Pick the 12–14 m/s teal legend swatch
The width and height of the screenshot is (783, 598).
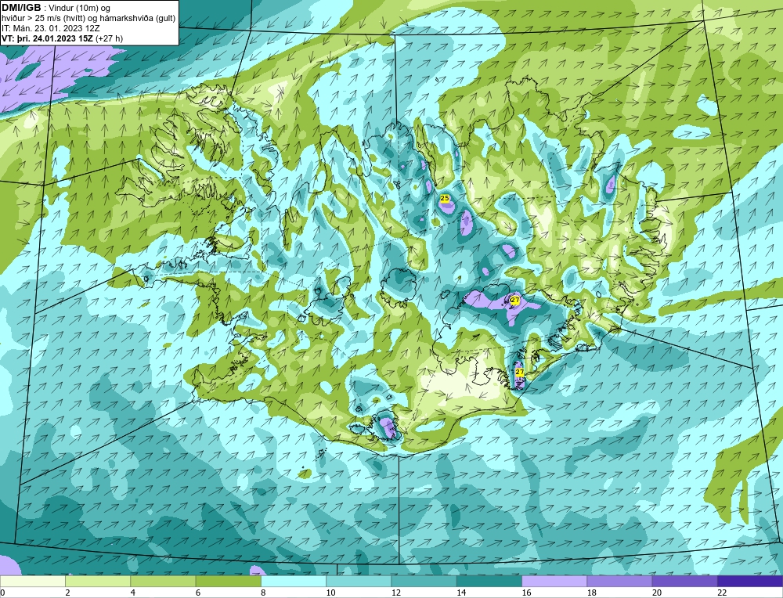coord(424,581)
